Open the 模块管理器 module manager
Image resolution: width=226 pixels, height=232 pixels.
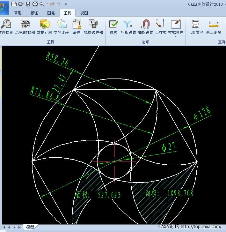pos(93,27)
